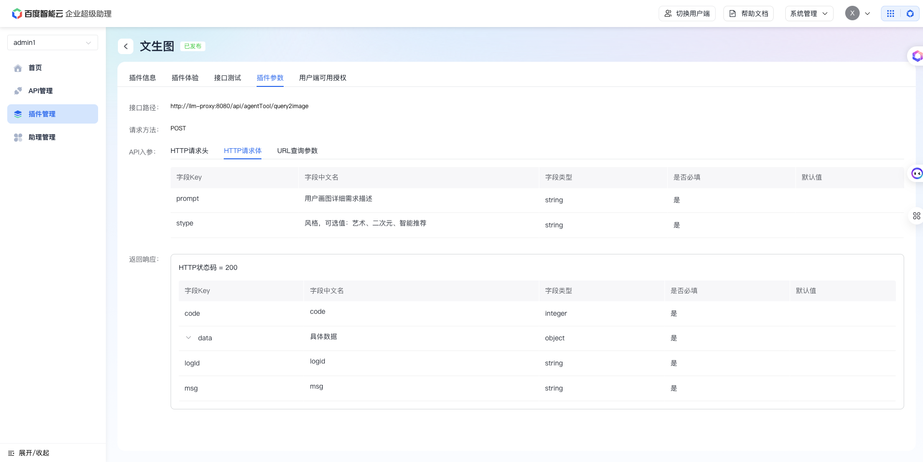The width and height of the screenshot is (923, 462).
Task: Click the 助理管理 grid icon
Action: click(x=18, y=137)
